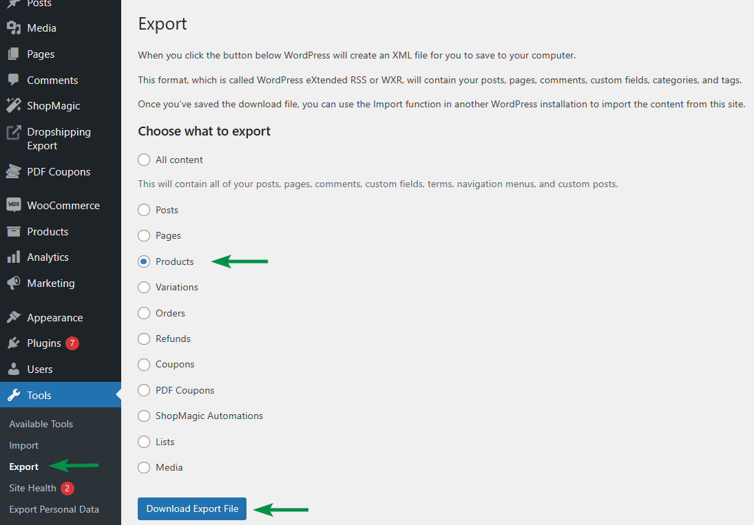
Task: Click the Marketing megaphone icon
Action: [x=13, y=283]
